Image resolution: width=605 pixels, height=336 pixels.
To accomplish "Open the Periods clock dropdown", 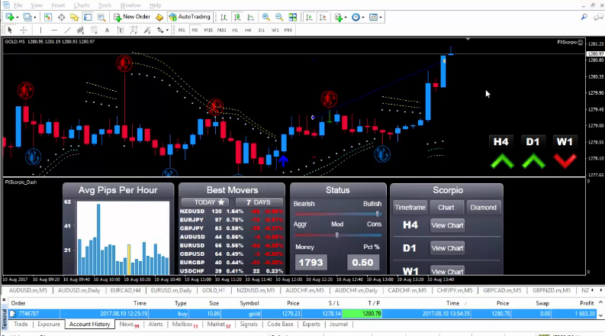I will pos(358,17).
